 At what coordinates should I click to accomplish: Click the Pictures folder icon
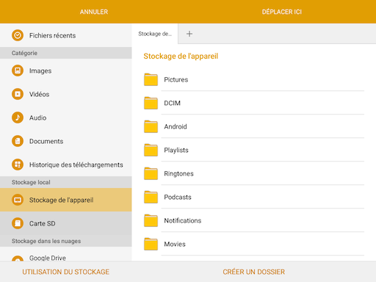(x=151, y=79)
